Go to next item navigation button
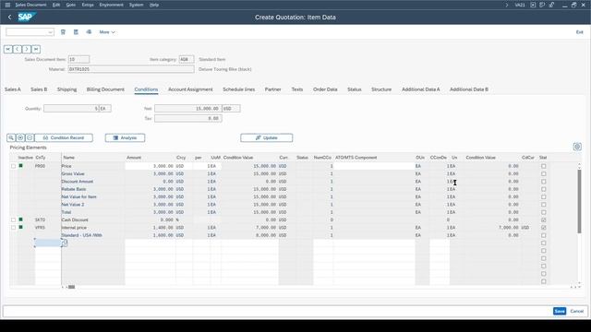 (27, 49)
